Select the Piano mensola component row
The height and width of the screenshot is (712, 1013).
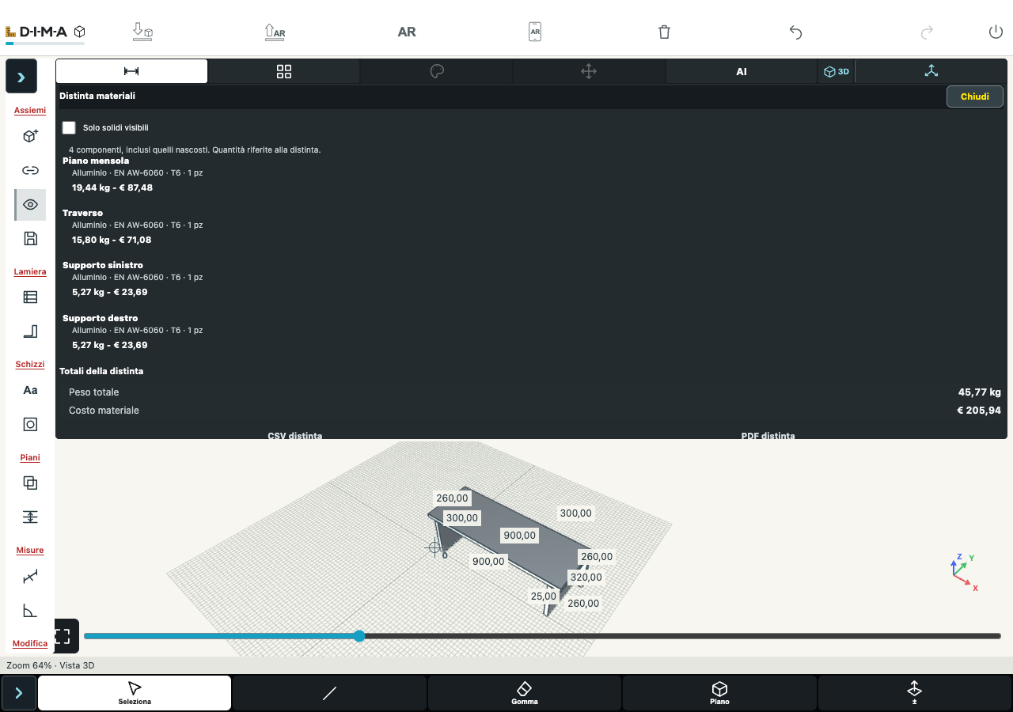tap(531, 174)
